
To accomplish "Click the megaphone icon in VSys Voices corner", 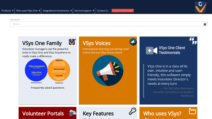I will (x=133, y=42).
